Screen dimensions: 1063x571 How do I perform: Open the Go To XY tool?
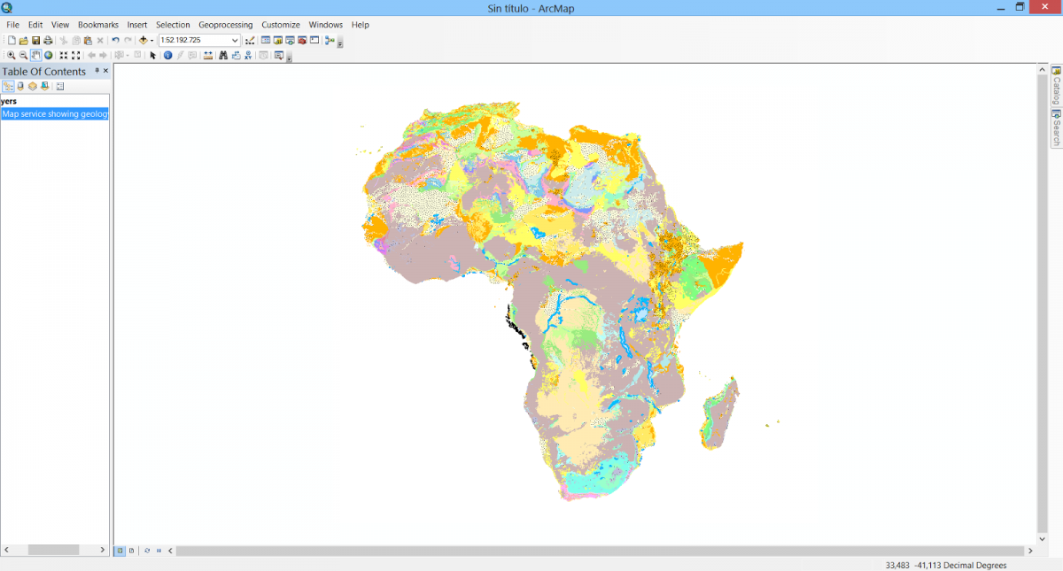coord(247,55)
